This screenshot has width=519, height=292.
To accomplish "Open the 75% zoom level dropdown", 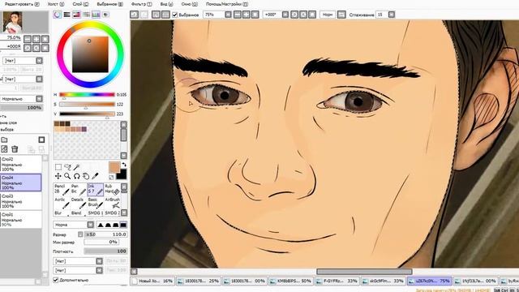I will point(228,15).
